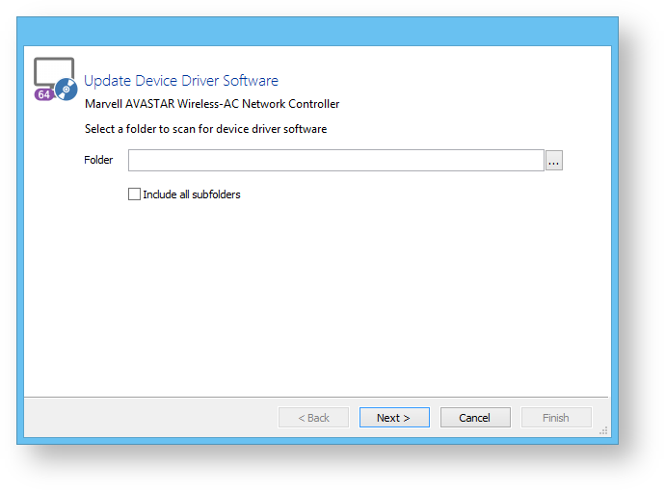This screenshot has height=491, width=665.
Task: Cancel the driver update wizard
Action: coord(475,418)
